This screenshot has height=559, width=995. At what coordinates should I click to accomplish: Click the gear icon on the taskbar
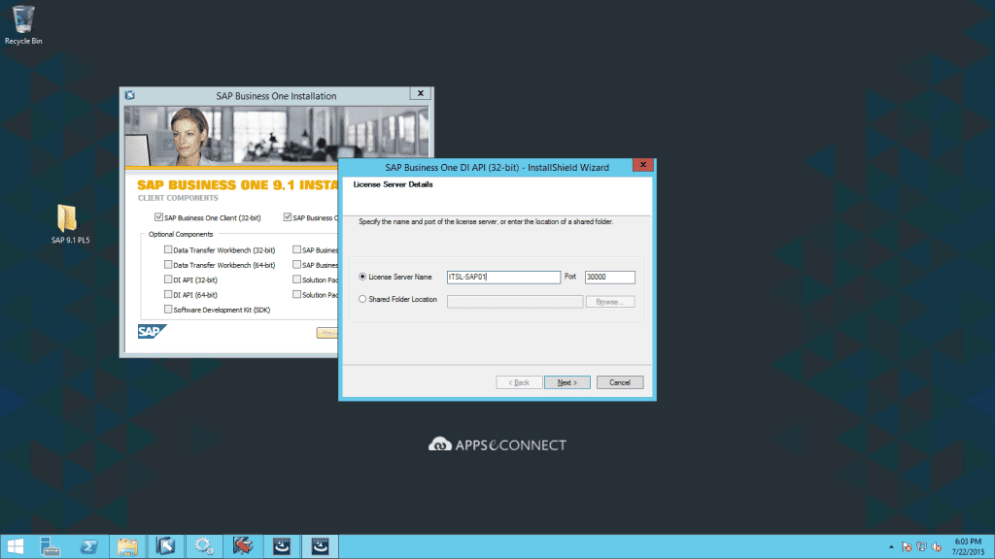204,546
